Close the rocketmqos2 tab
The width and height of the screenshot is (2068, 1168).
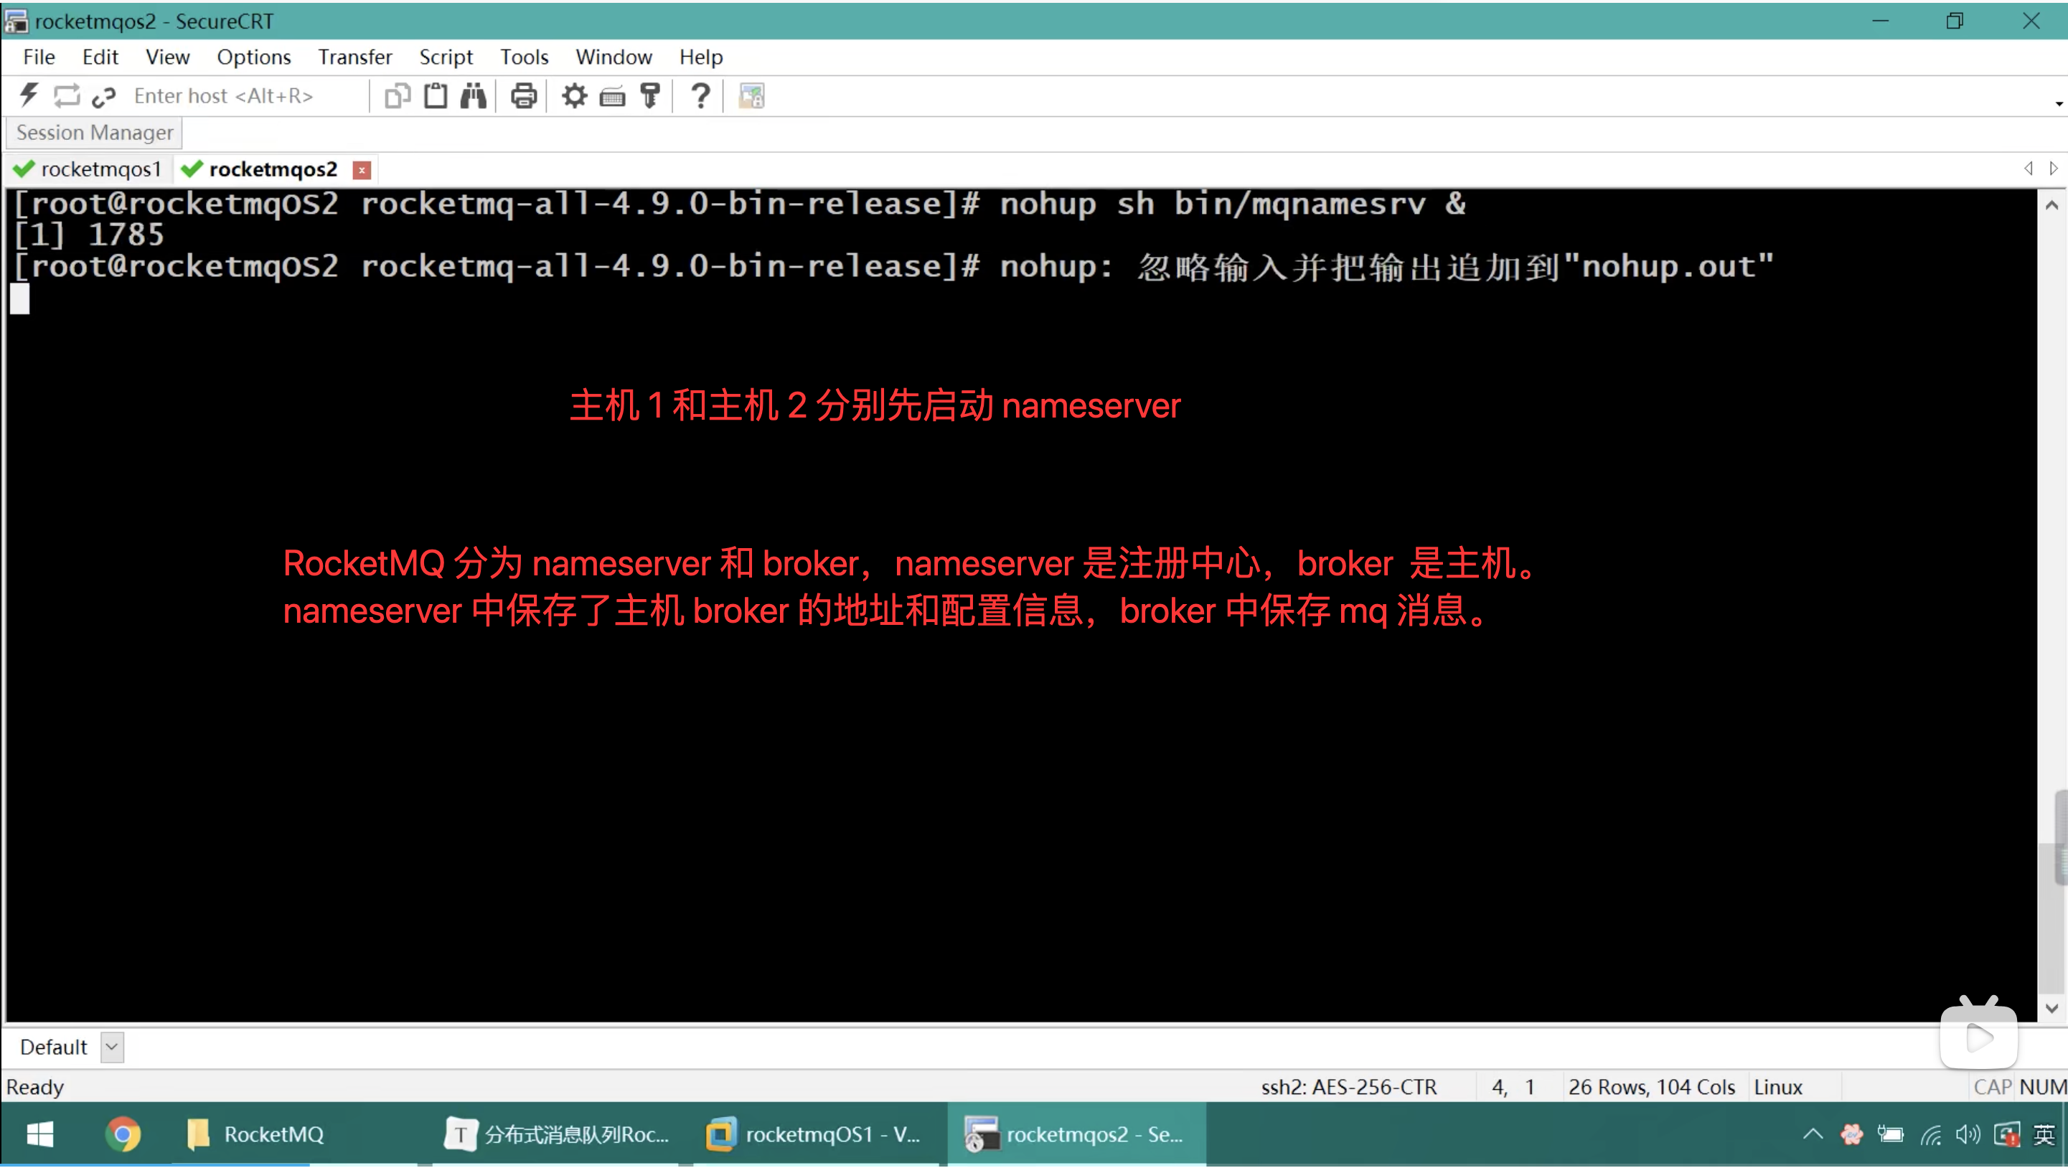point(362,170)
